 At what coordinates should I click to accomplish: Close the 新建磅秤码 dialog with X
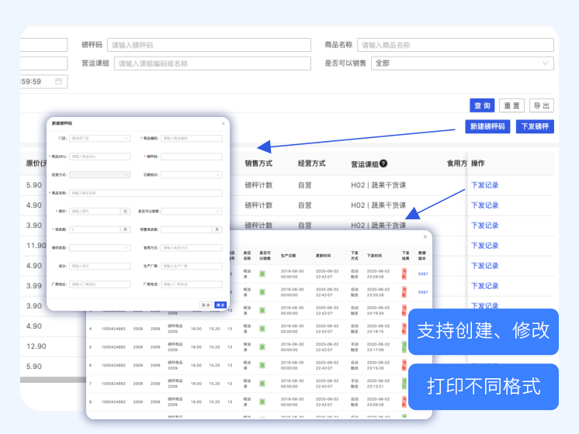pos(224,123)
